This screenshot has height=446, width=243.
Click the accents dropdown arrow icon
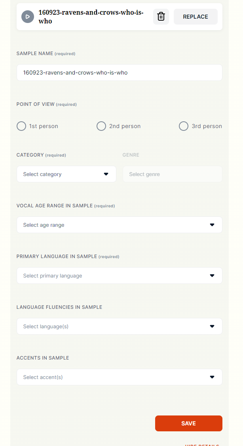pos(212,377)
